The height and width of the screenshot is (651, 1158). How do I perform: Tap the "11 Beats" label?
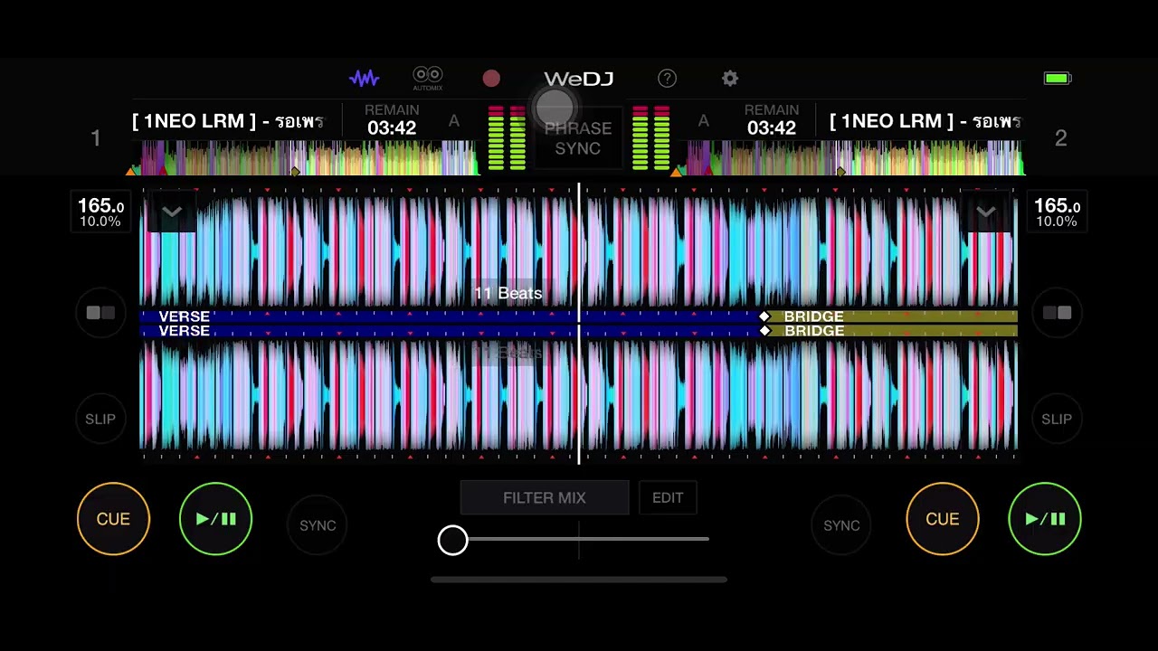(x=508, y=293)
